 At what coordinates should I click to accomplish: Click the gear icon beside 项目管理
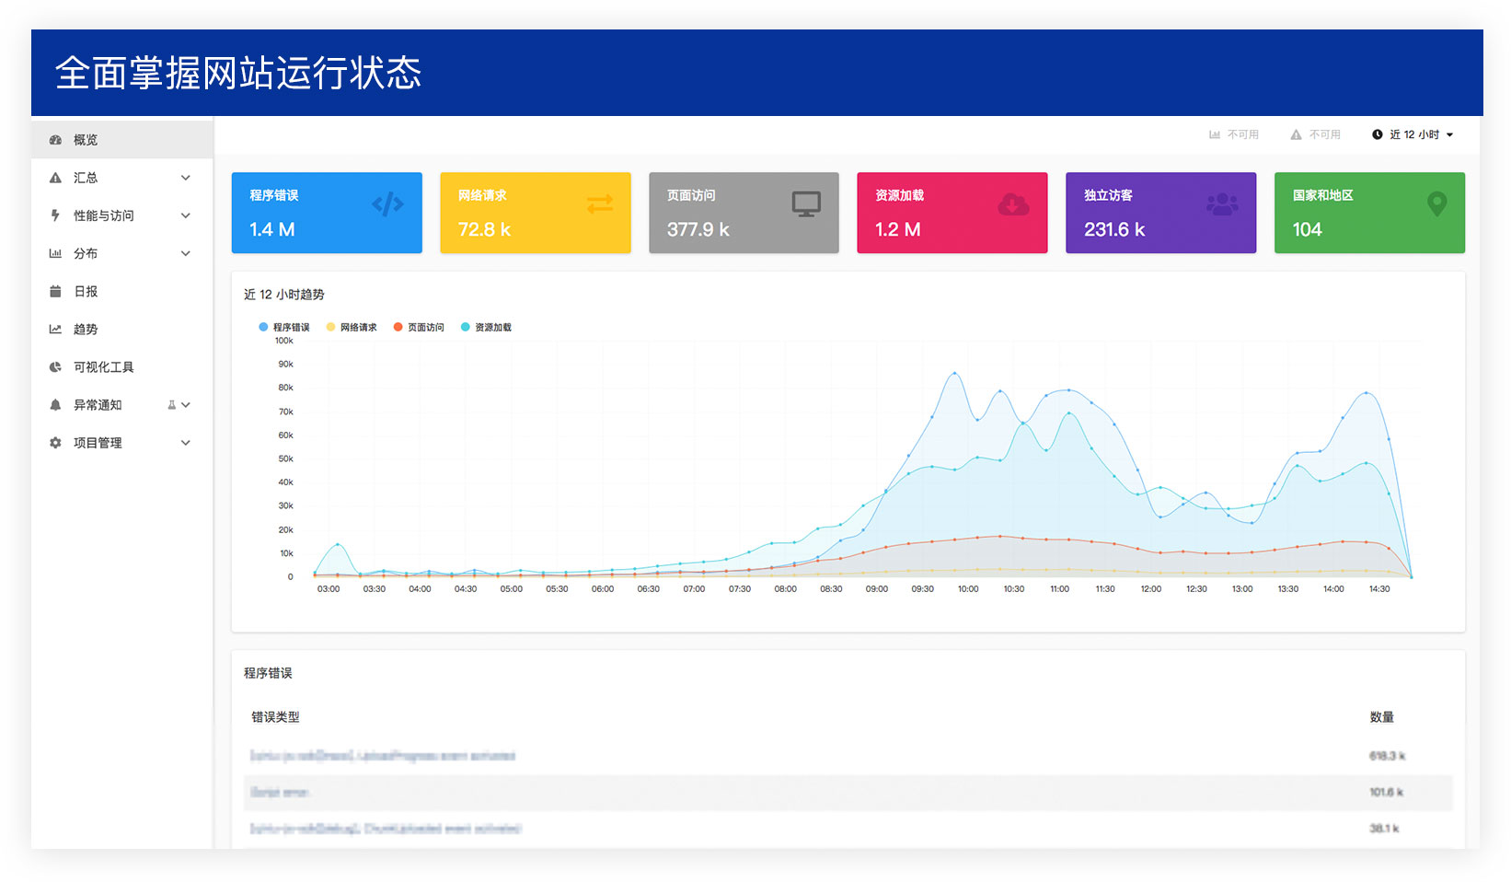pos(55,443)
